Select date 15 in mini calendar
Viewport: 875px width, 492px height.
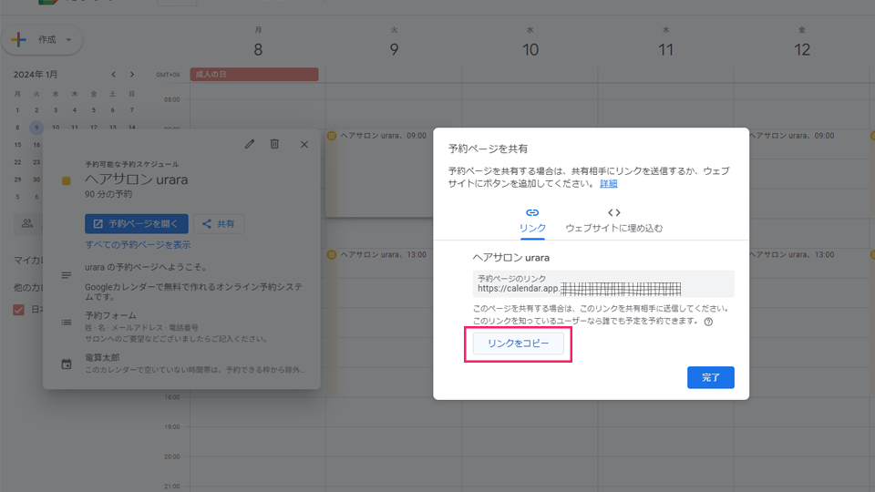[17, 145]
